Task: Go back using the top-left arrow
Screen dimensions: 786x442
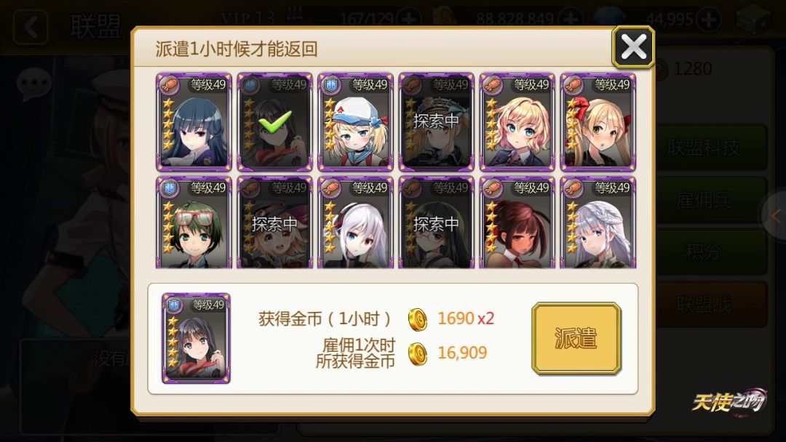Action: (x=31, y=27)
